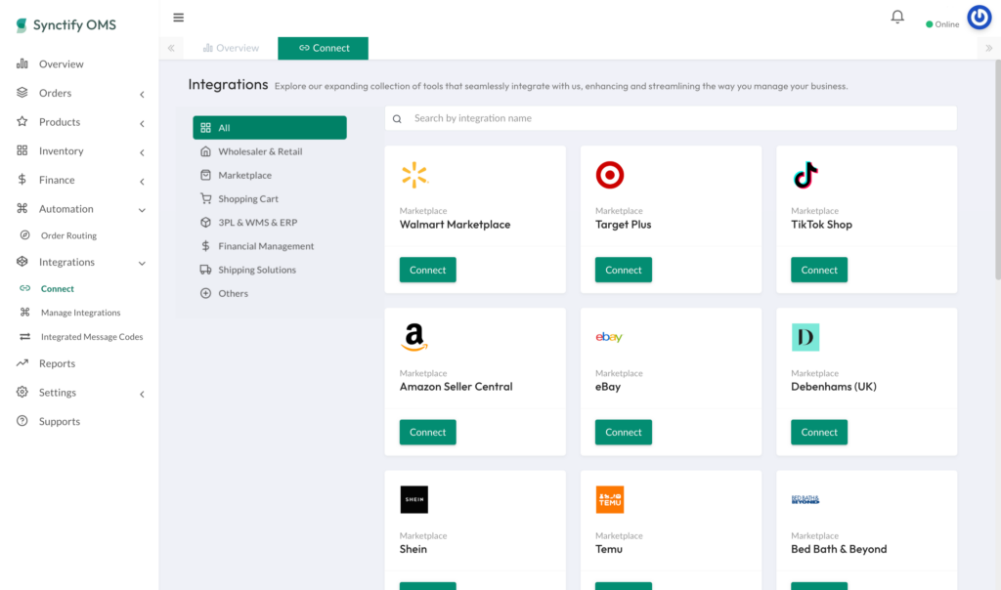This screenshot has height=590, width=1001.
Task: Expand the Settings submenu chevron
Action: point(142,395)
